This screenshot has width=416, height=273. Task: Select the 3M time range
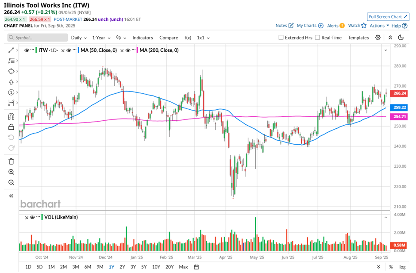pos(76,267)
